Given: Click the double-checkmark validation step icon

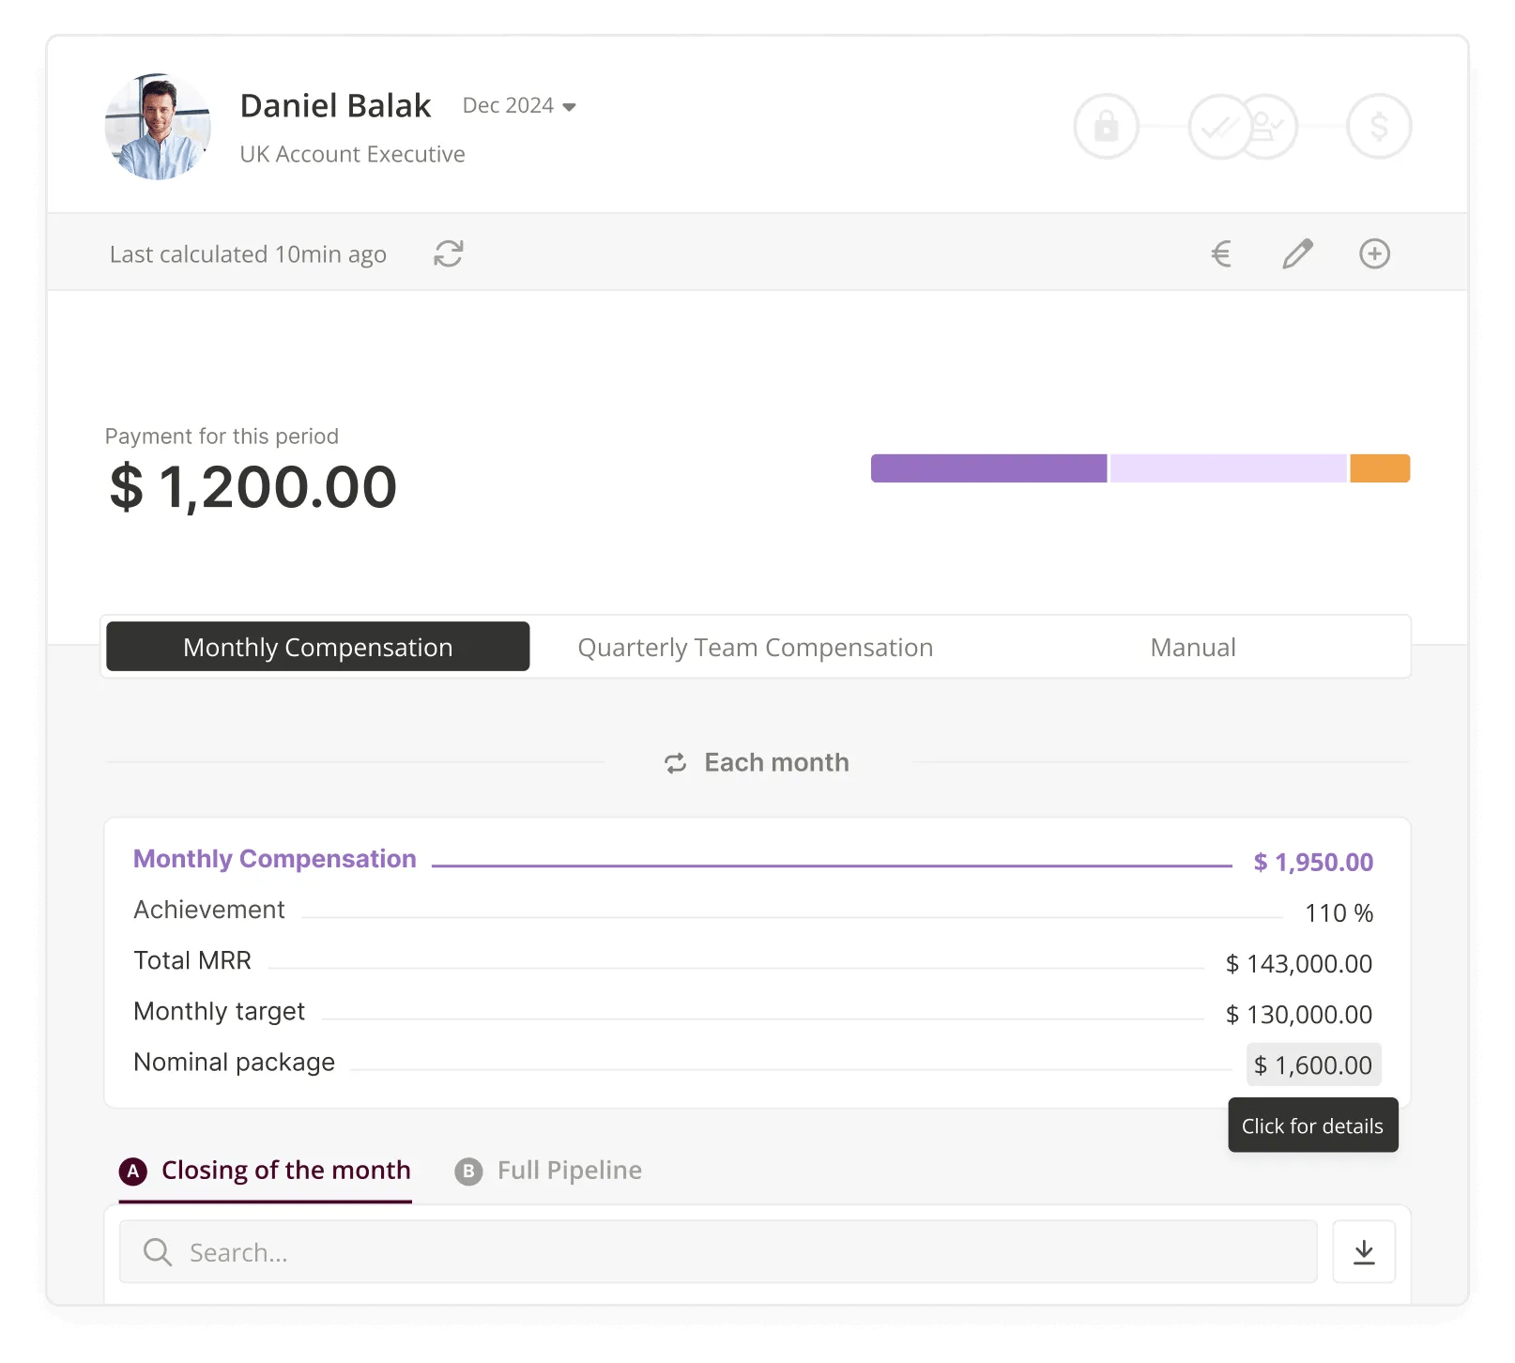Looking at the screenshot, I should coord(1217,126).
